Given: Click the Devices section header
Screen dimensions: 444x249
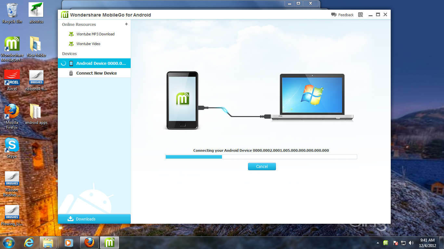Looking at the screenshot, I should 69,53.
